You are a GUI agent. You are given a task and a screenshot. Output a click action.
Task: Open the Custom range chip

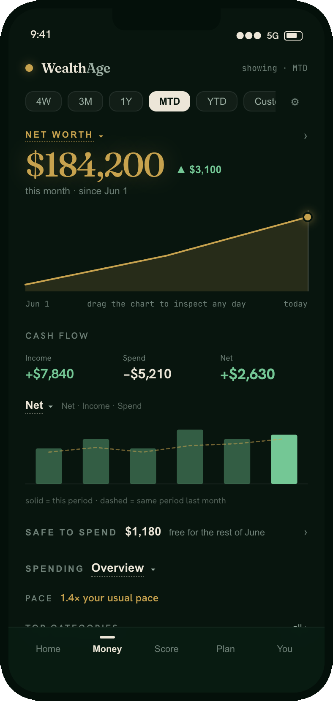point(259,101)
